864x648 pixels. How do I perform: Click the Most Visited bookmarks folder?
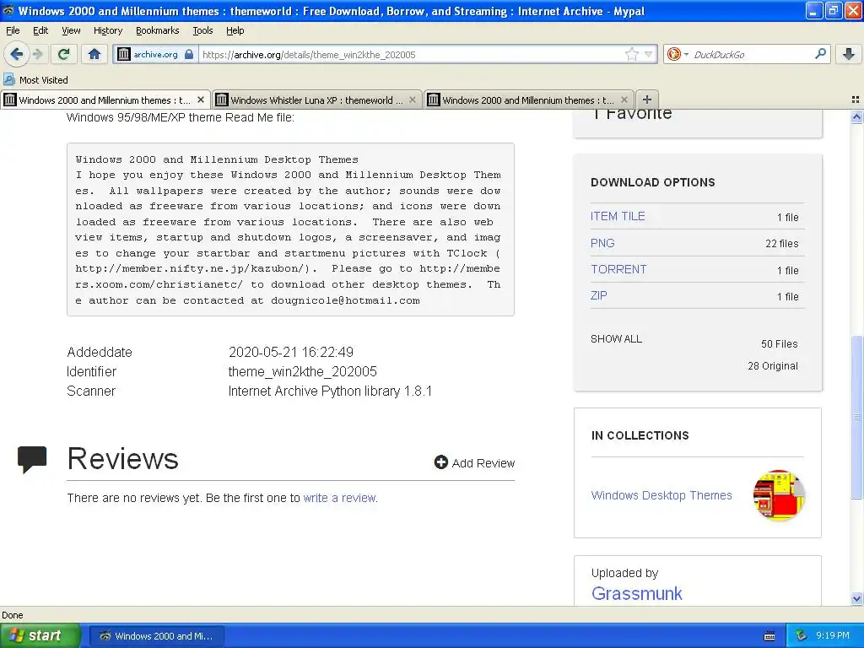pyautogui.click(x=35, y=80)
